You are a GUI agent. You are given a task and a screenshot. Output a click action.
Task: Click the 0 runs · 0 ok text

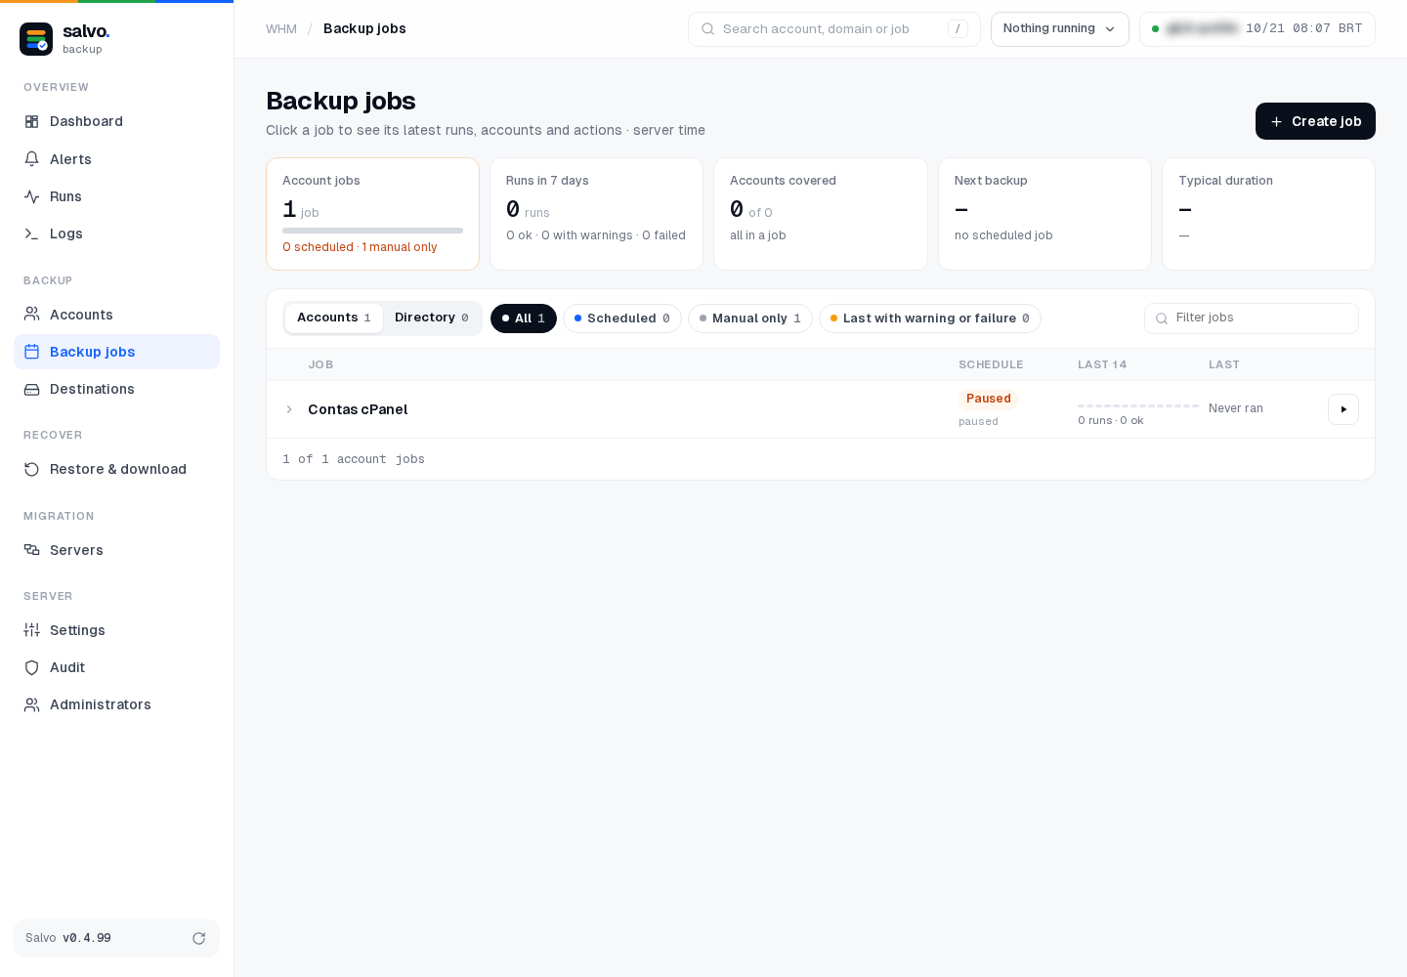point(1111,421)
